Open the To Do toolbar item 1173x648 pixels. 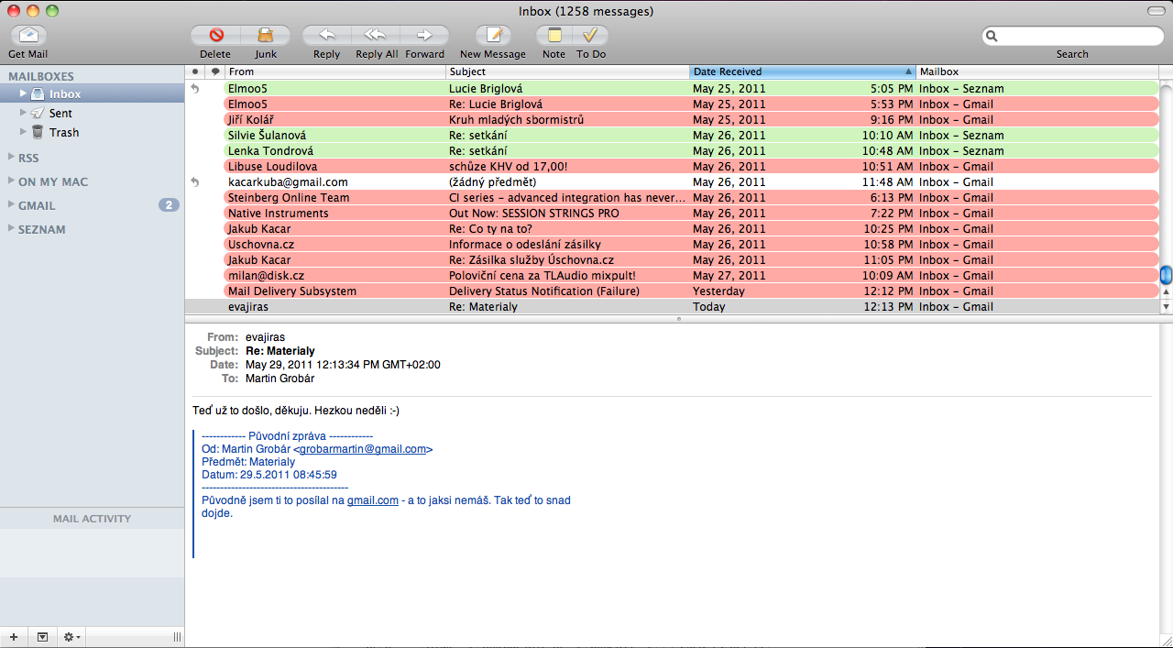pyautogui.click(x=591, y=36)
